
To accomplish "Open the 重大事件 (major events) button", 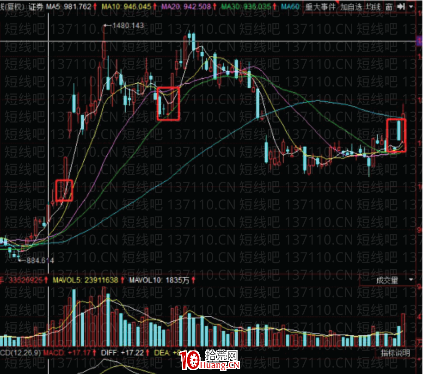I will coord(320,7).
